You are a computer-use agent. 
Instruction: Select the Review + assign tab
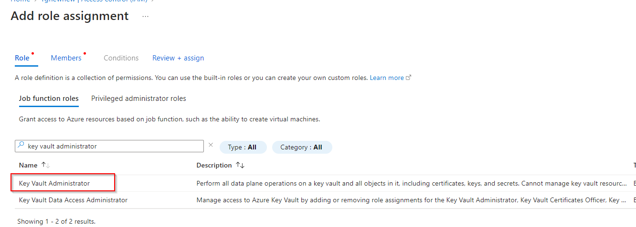[178, 58]
